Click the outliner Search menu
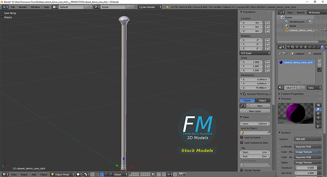 coord(301,13)
